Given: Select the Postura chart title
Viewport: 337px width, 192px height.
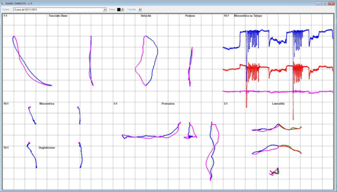Looking at the screenshot, I should pyautogui.click(x=190, y=16).
